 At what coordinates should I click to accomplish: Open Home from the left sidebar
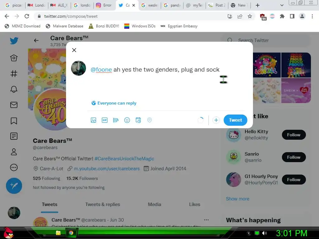tap(14, 58)
